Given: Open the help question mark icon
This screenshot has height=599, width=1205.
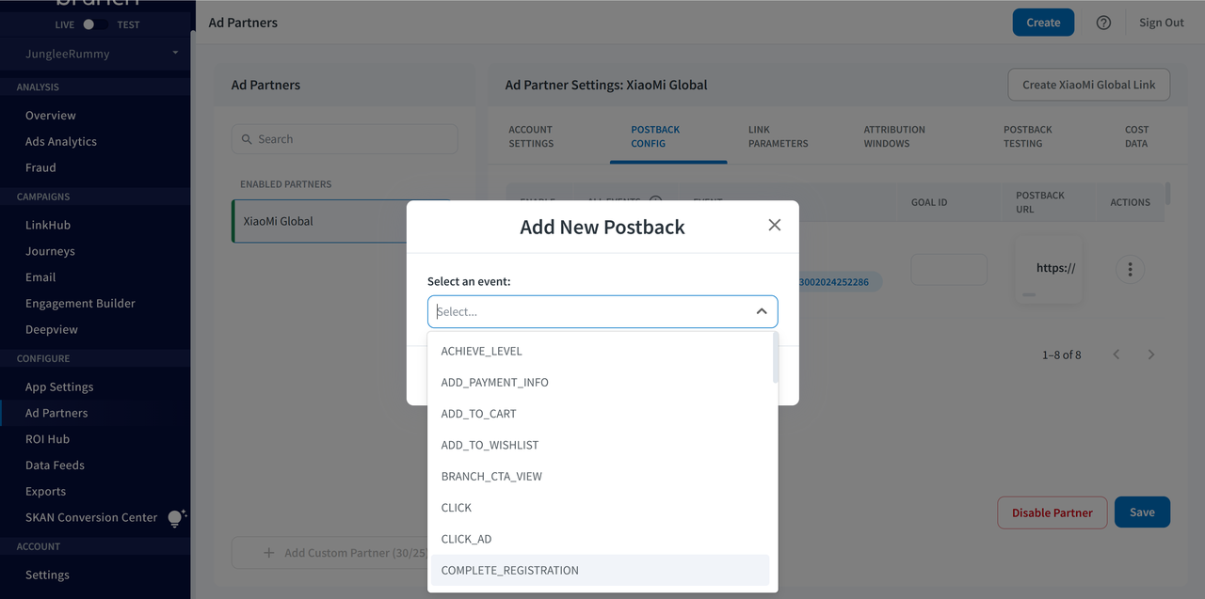Looking at the screenshot, I should coord(1103,23).
